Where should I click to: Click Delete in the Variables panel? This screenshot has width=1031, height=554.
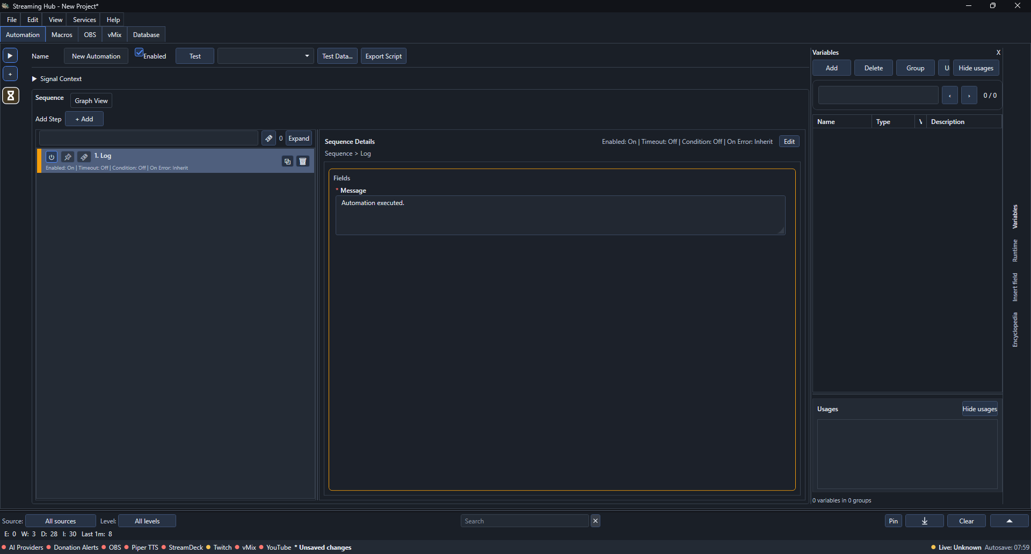click(x=874, y=68)
